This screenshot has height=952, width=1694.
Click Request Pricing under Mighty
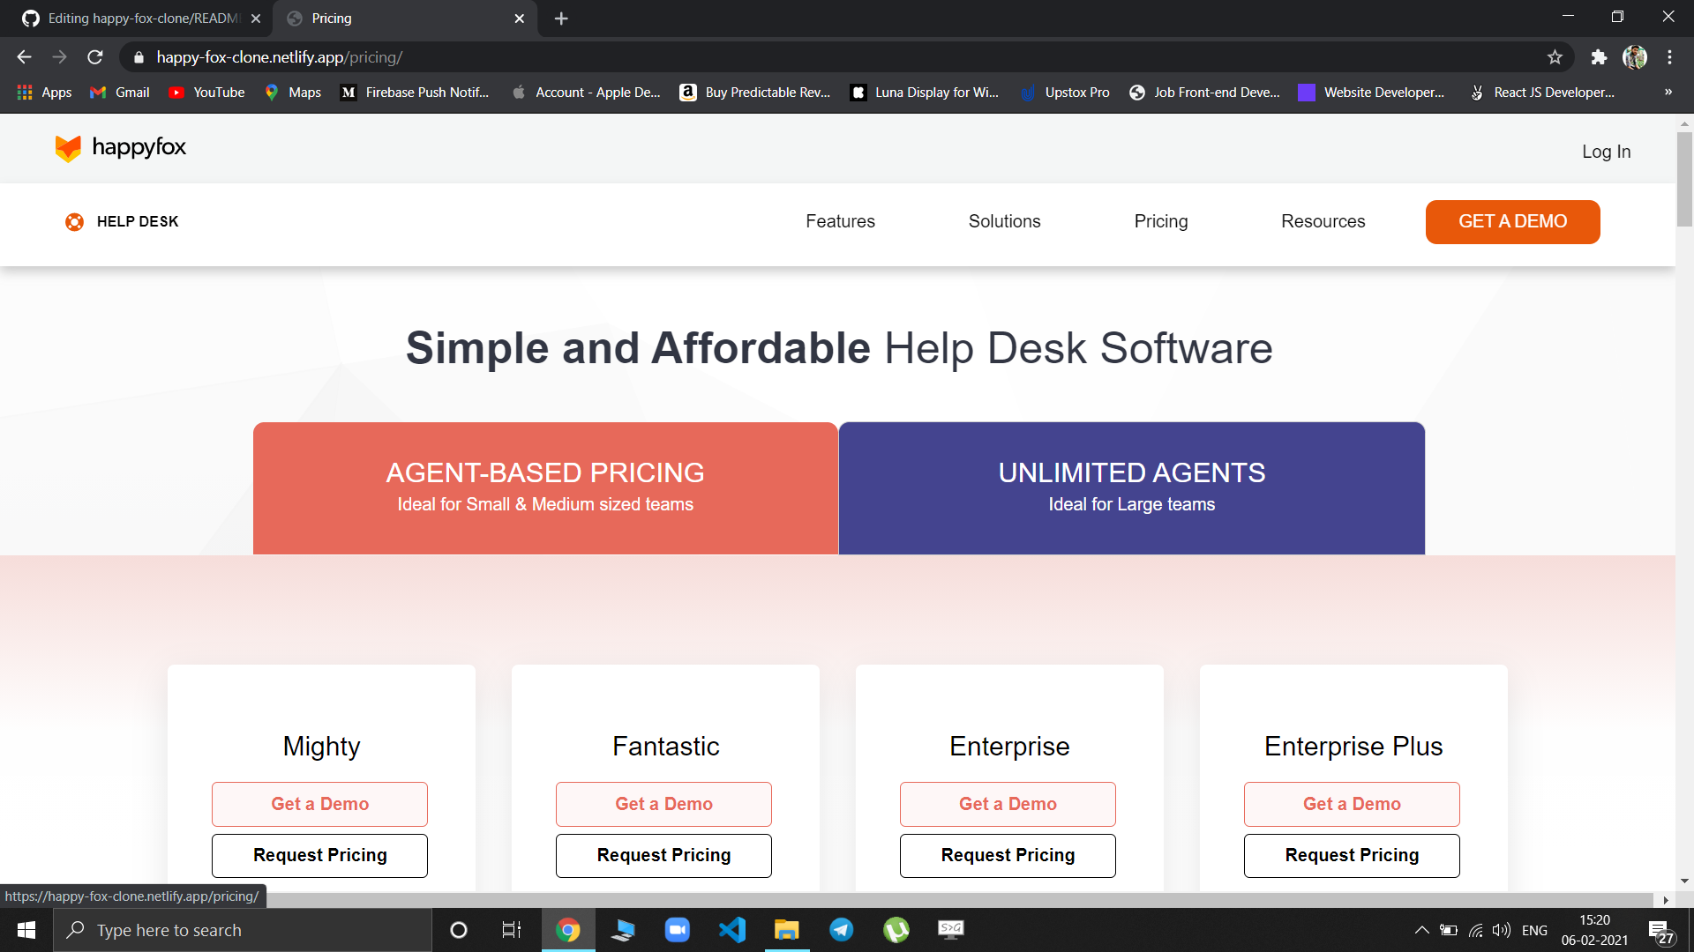(319, 856)
